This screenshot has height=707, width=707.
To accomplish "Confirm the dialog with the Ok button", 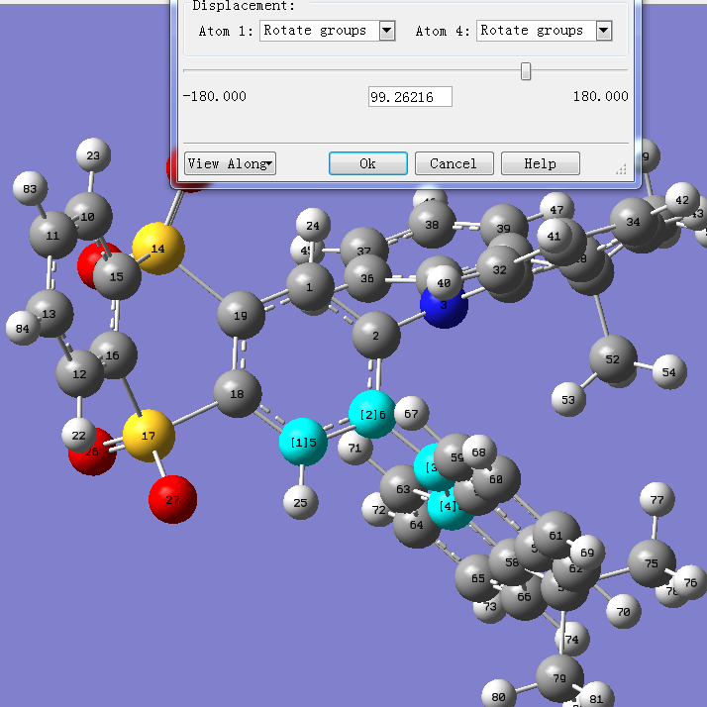I will pyautogui.click(x=368, y=163).
